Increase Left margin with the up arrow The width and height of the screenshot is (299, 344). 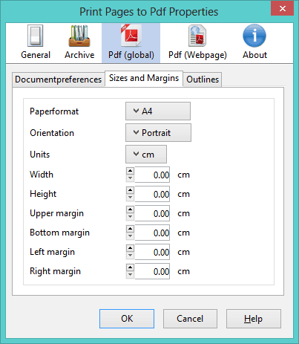pos(130,248)
